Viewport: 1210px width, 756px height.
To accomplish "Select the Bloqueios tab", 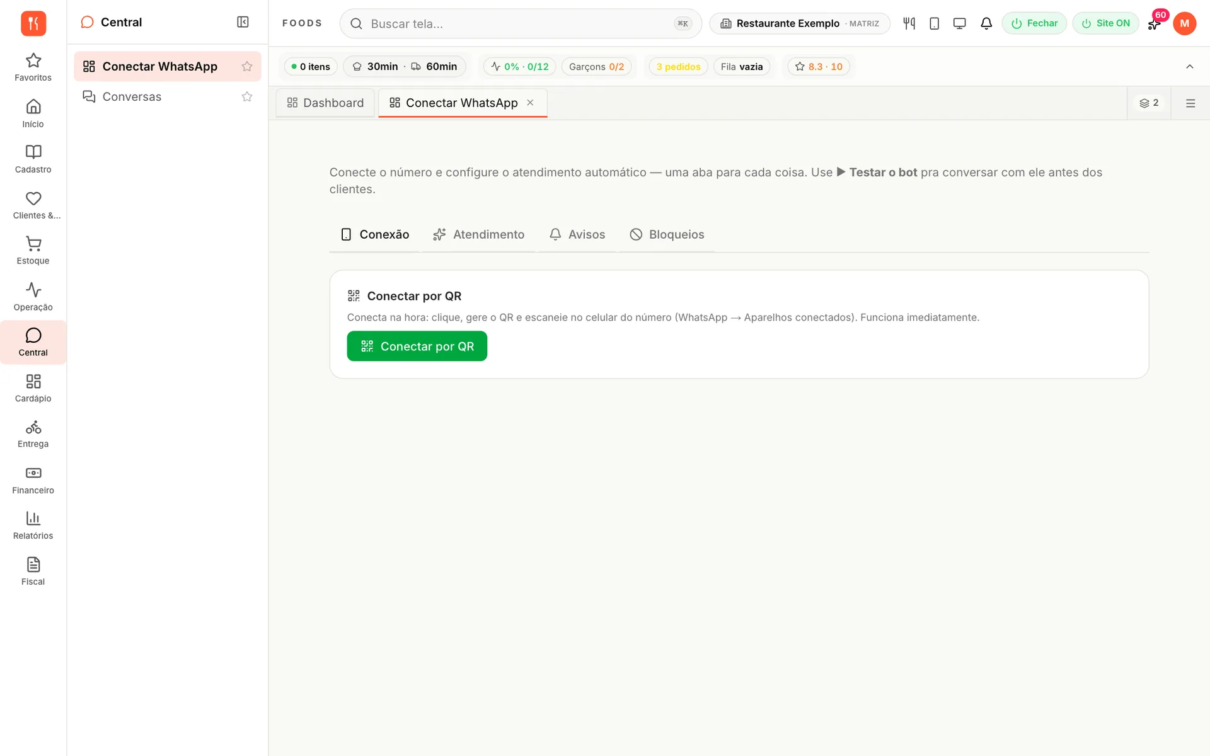I will [667, 234].
